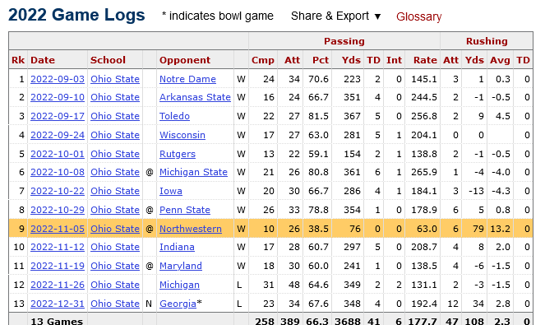Open the Wisconsin opponent page
The image size is (545, 325).
[x=182, y=135]
